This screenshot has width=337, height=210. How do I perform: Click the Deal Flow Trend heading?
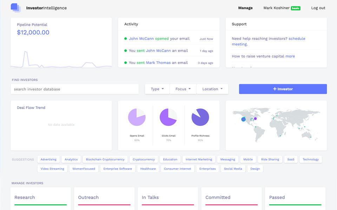click(x=31, y=107)
